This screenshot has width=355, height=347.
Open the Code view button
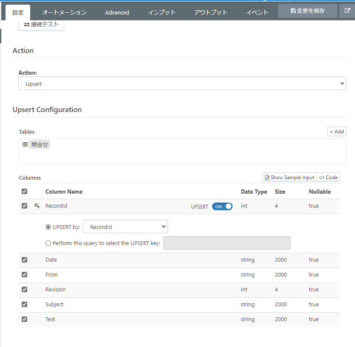(328, 178)
